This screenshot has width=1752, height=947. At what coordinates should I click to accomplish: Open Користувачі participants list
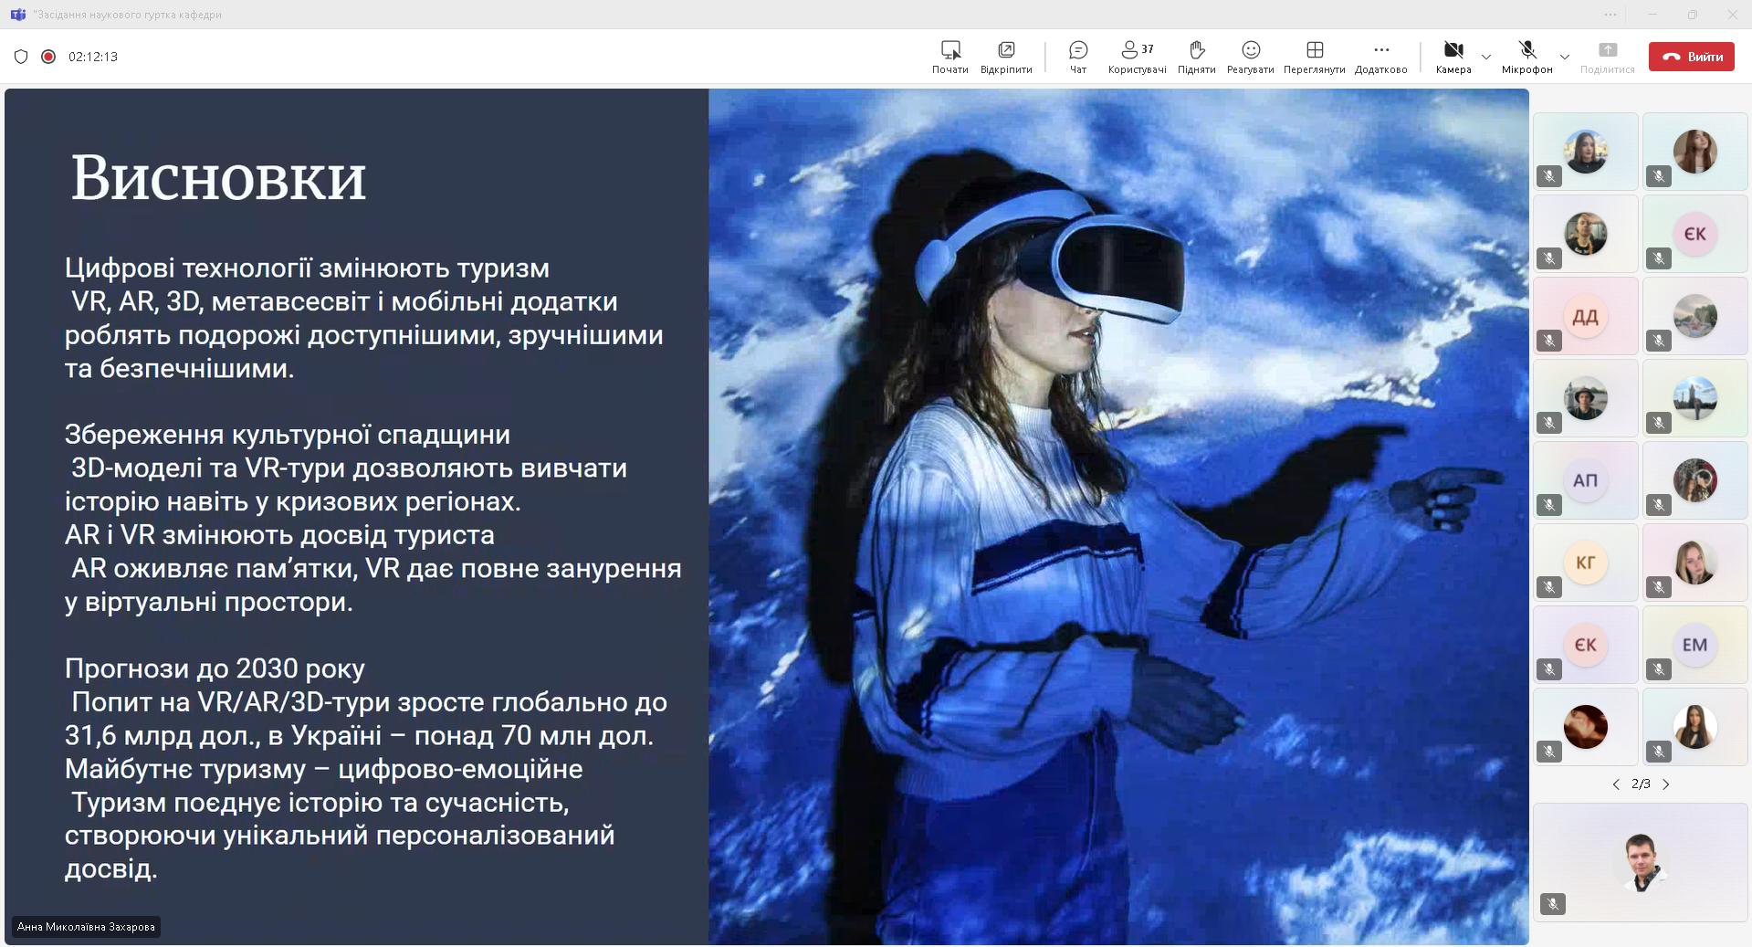(1137, 57)
